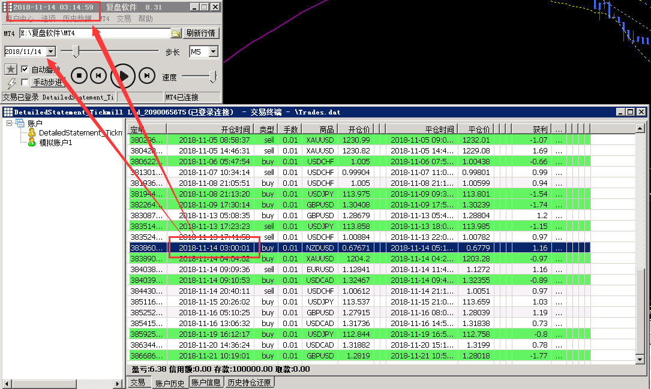Select the 模拟账户1 green user account

click(55, 143)
